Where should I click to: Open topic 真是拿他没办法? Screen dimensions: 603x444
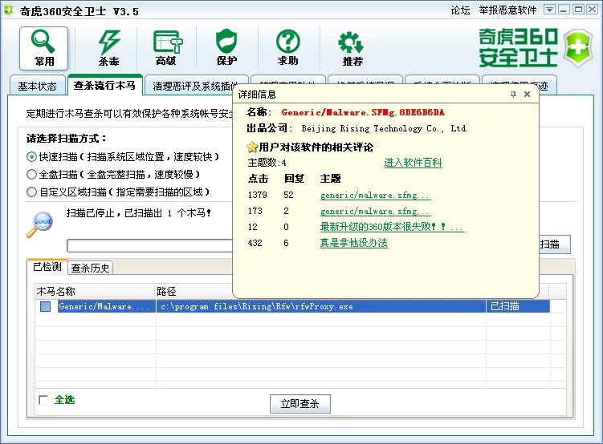point(354,243)
